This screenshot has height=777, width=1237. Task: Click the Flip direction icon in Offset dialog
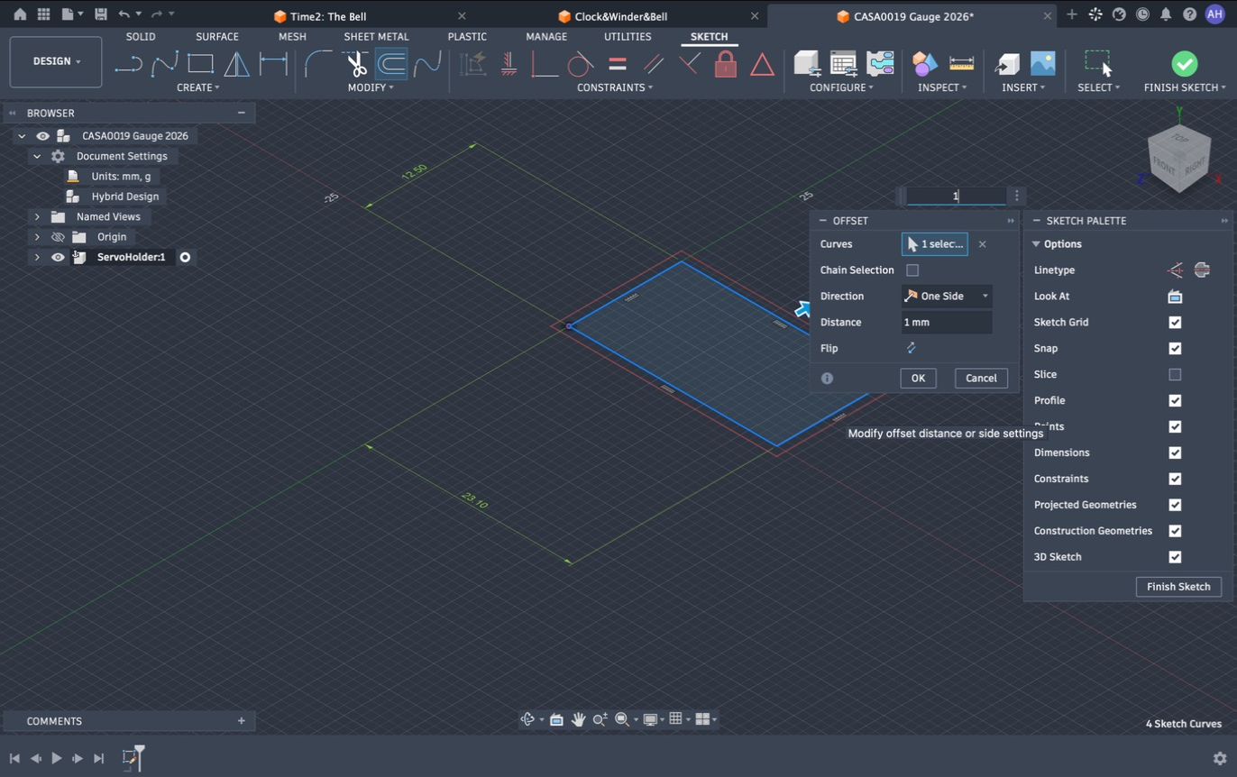point(911,348)
